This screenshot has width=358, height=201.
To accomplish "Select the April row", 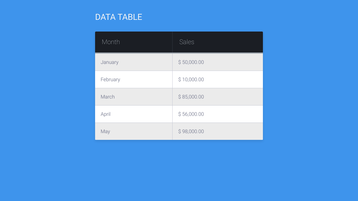I will click(x=179, y=114).
